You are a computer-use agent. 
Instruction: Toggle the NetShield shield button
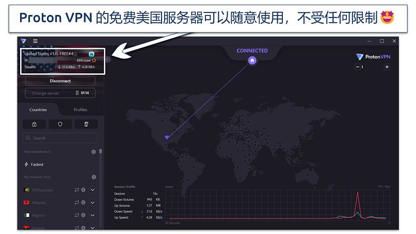[x=60, y=124]
